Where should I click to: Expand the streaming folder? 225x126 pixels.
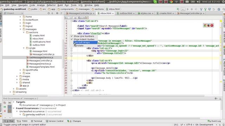[x=11, y=92]
